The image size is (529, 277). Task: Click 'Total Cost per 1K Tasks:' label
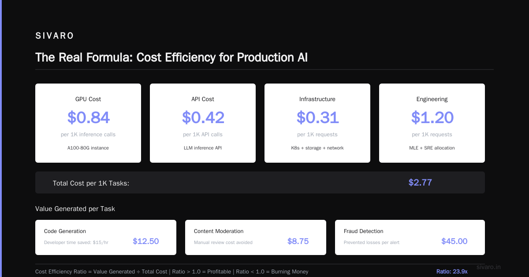click(x=91, y=183)
